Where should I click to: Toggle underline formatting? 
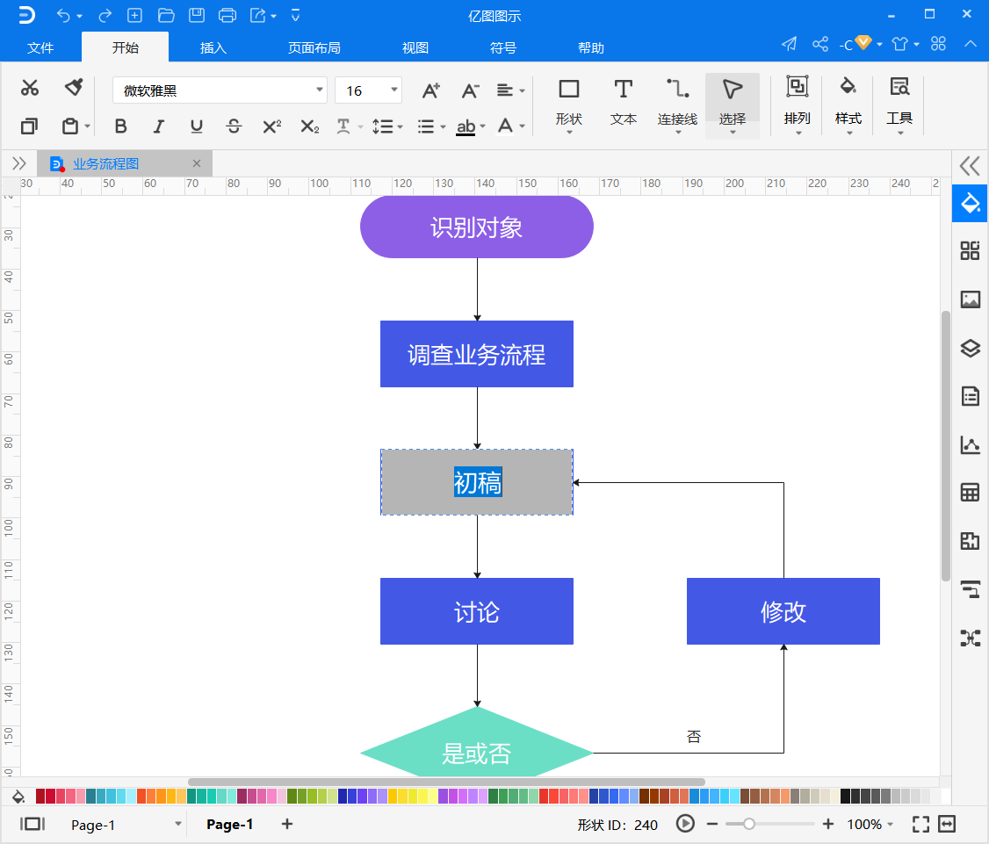(x=196, y=126)
